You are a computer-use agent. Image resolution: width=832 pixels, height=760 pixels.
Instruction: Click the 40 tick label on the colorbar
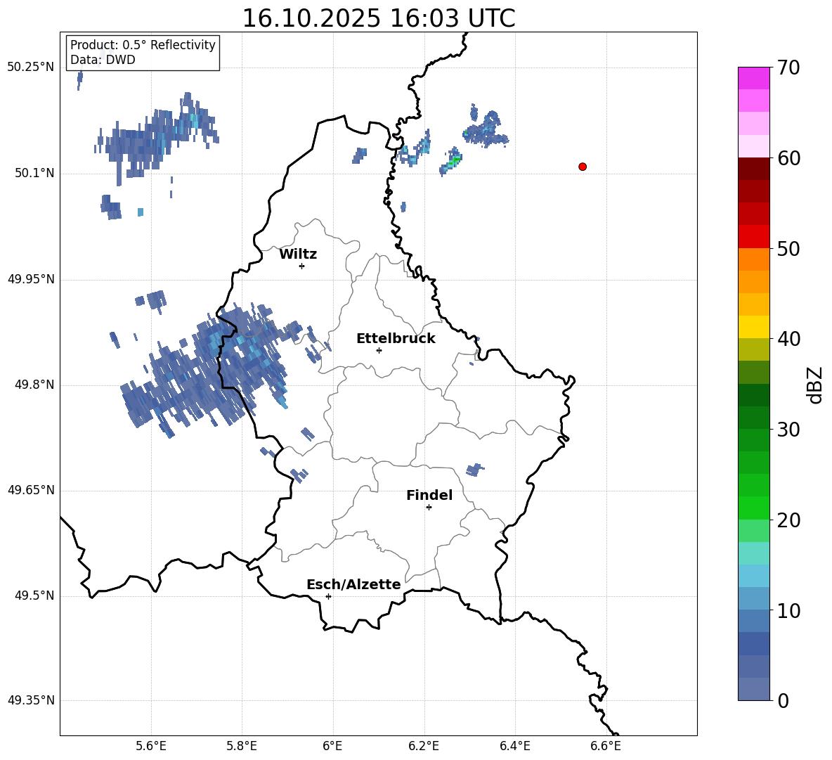coord(788,339)
